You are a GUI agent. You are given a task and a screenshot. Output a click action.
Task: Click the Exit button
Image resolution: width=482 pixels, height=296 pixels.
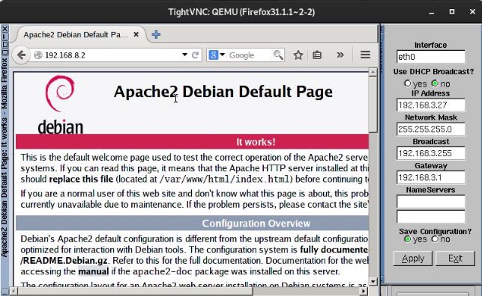coord(455,259)
